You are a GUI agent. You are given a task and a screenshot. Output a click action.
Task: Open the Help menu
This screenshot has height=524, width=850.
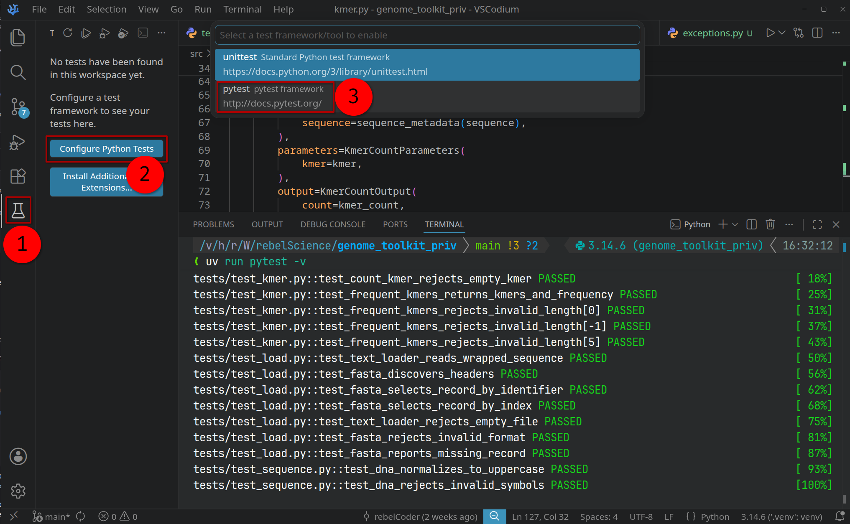pos(283,9)
